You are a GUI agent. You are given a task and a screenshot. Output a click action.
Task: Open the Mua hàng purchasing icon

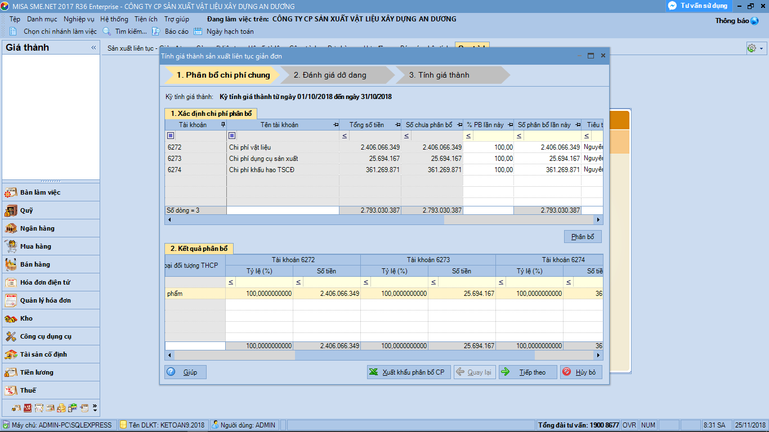point(11,246)
